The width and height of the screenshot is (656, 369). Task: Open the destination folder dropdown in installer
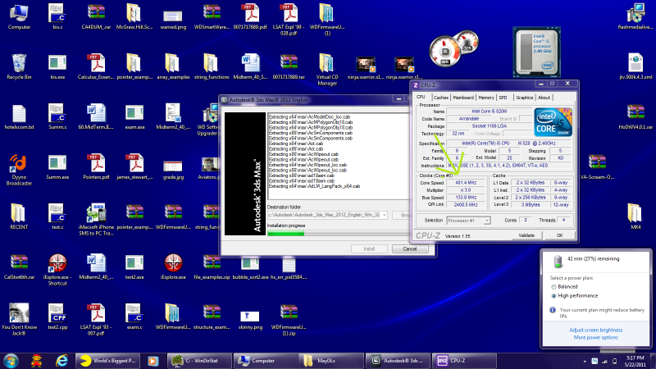point(384,215)
